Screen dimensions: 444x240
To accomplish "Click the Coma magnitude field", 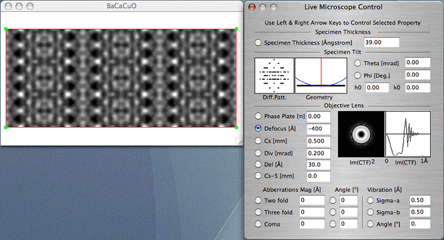I will pyautogui.click(x=312, y=224).
